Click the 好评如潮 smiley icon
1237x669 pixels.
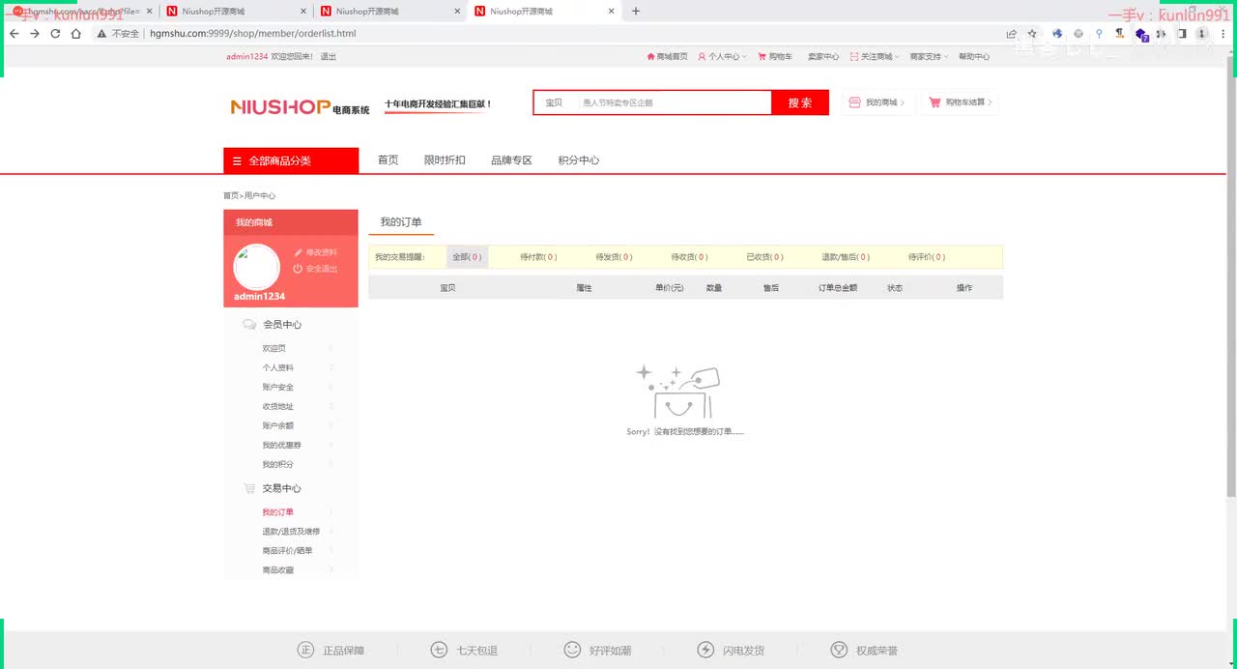[572, 650]
